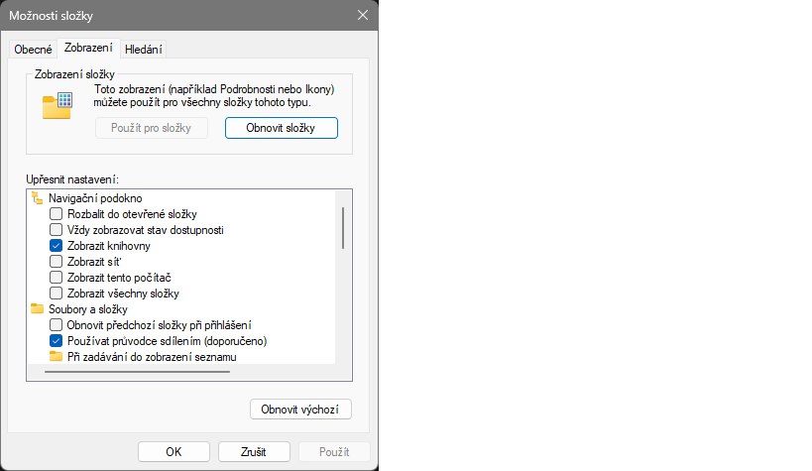The width and height of the screenshot is (812, 471).
Task: Check Zobrazit všechny složky option
Action: [56, 294]
